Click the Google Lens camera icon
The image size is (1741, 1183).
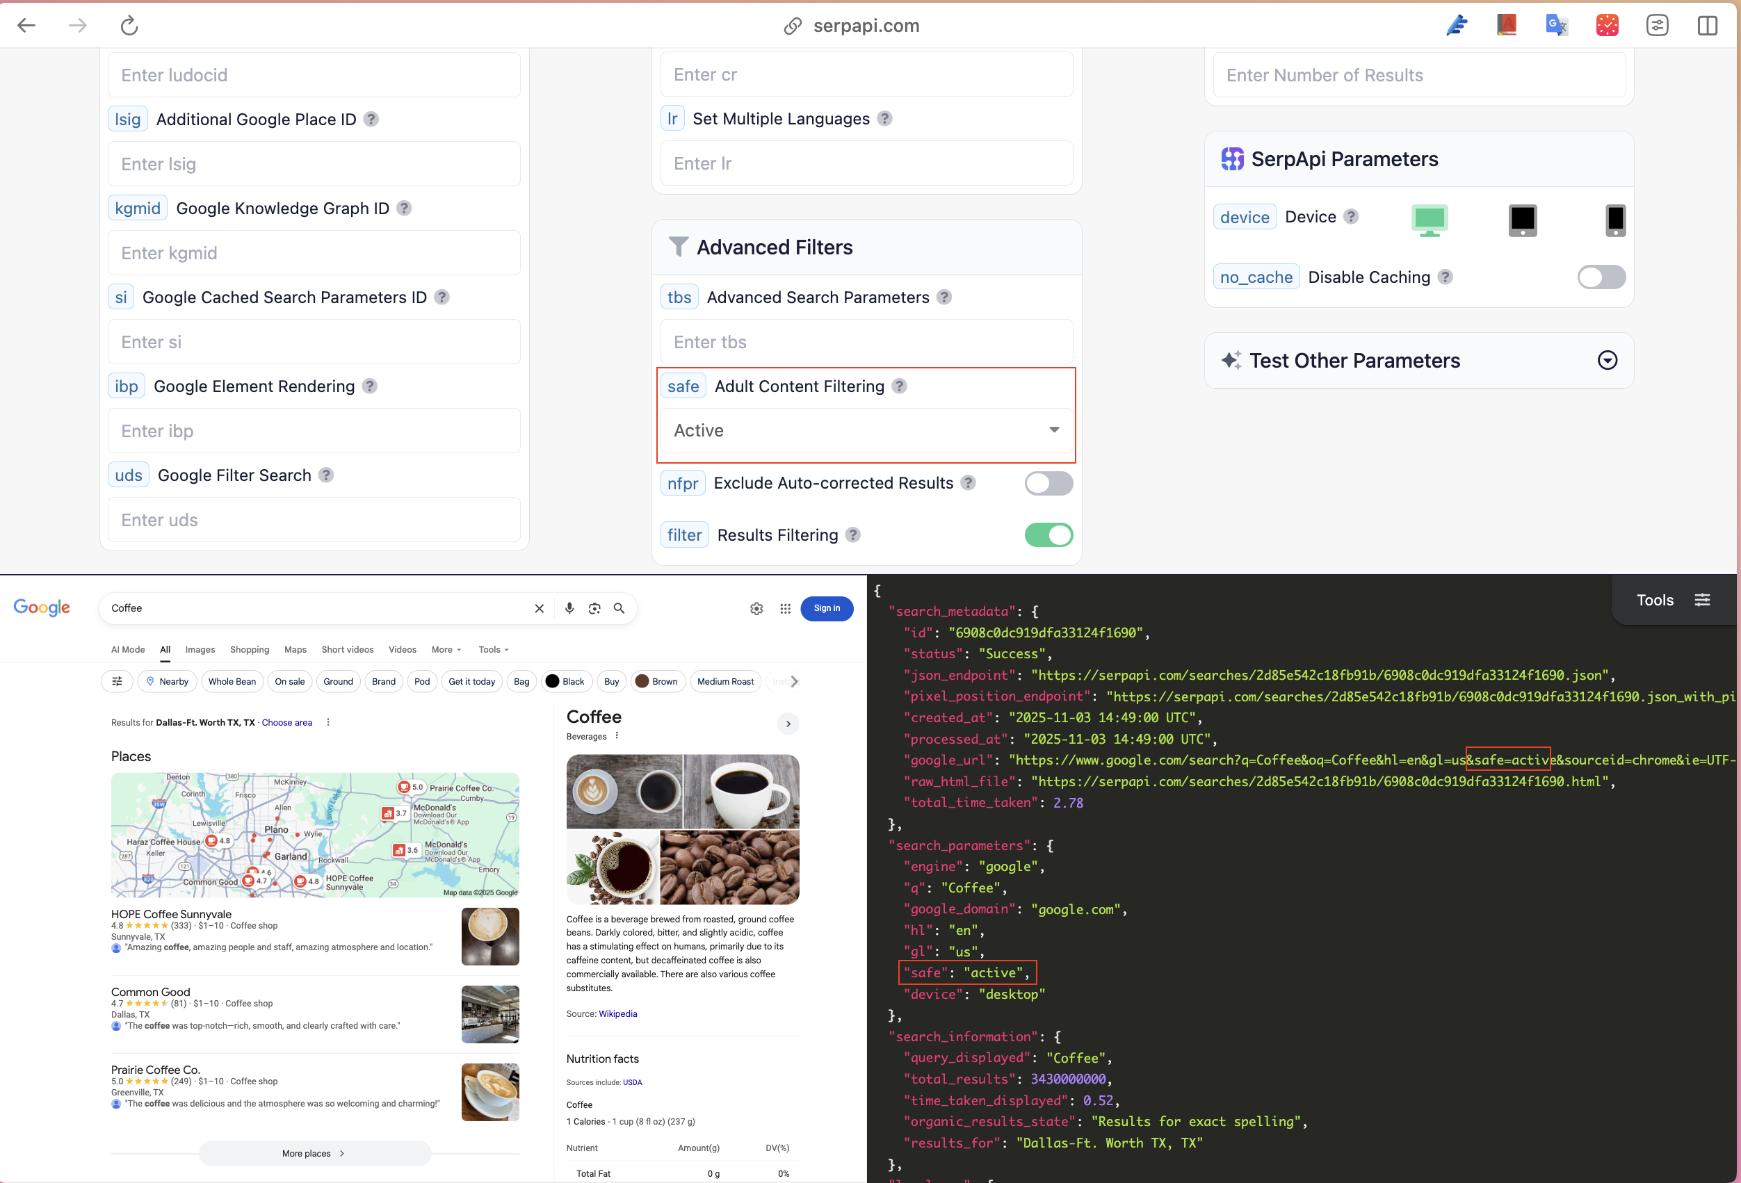[594, 609]
